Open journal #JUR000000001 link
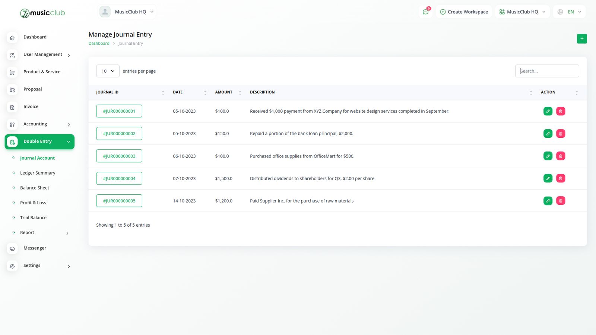Viewport: 596px width, 335px height. (119, 111)
